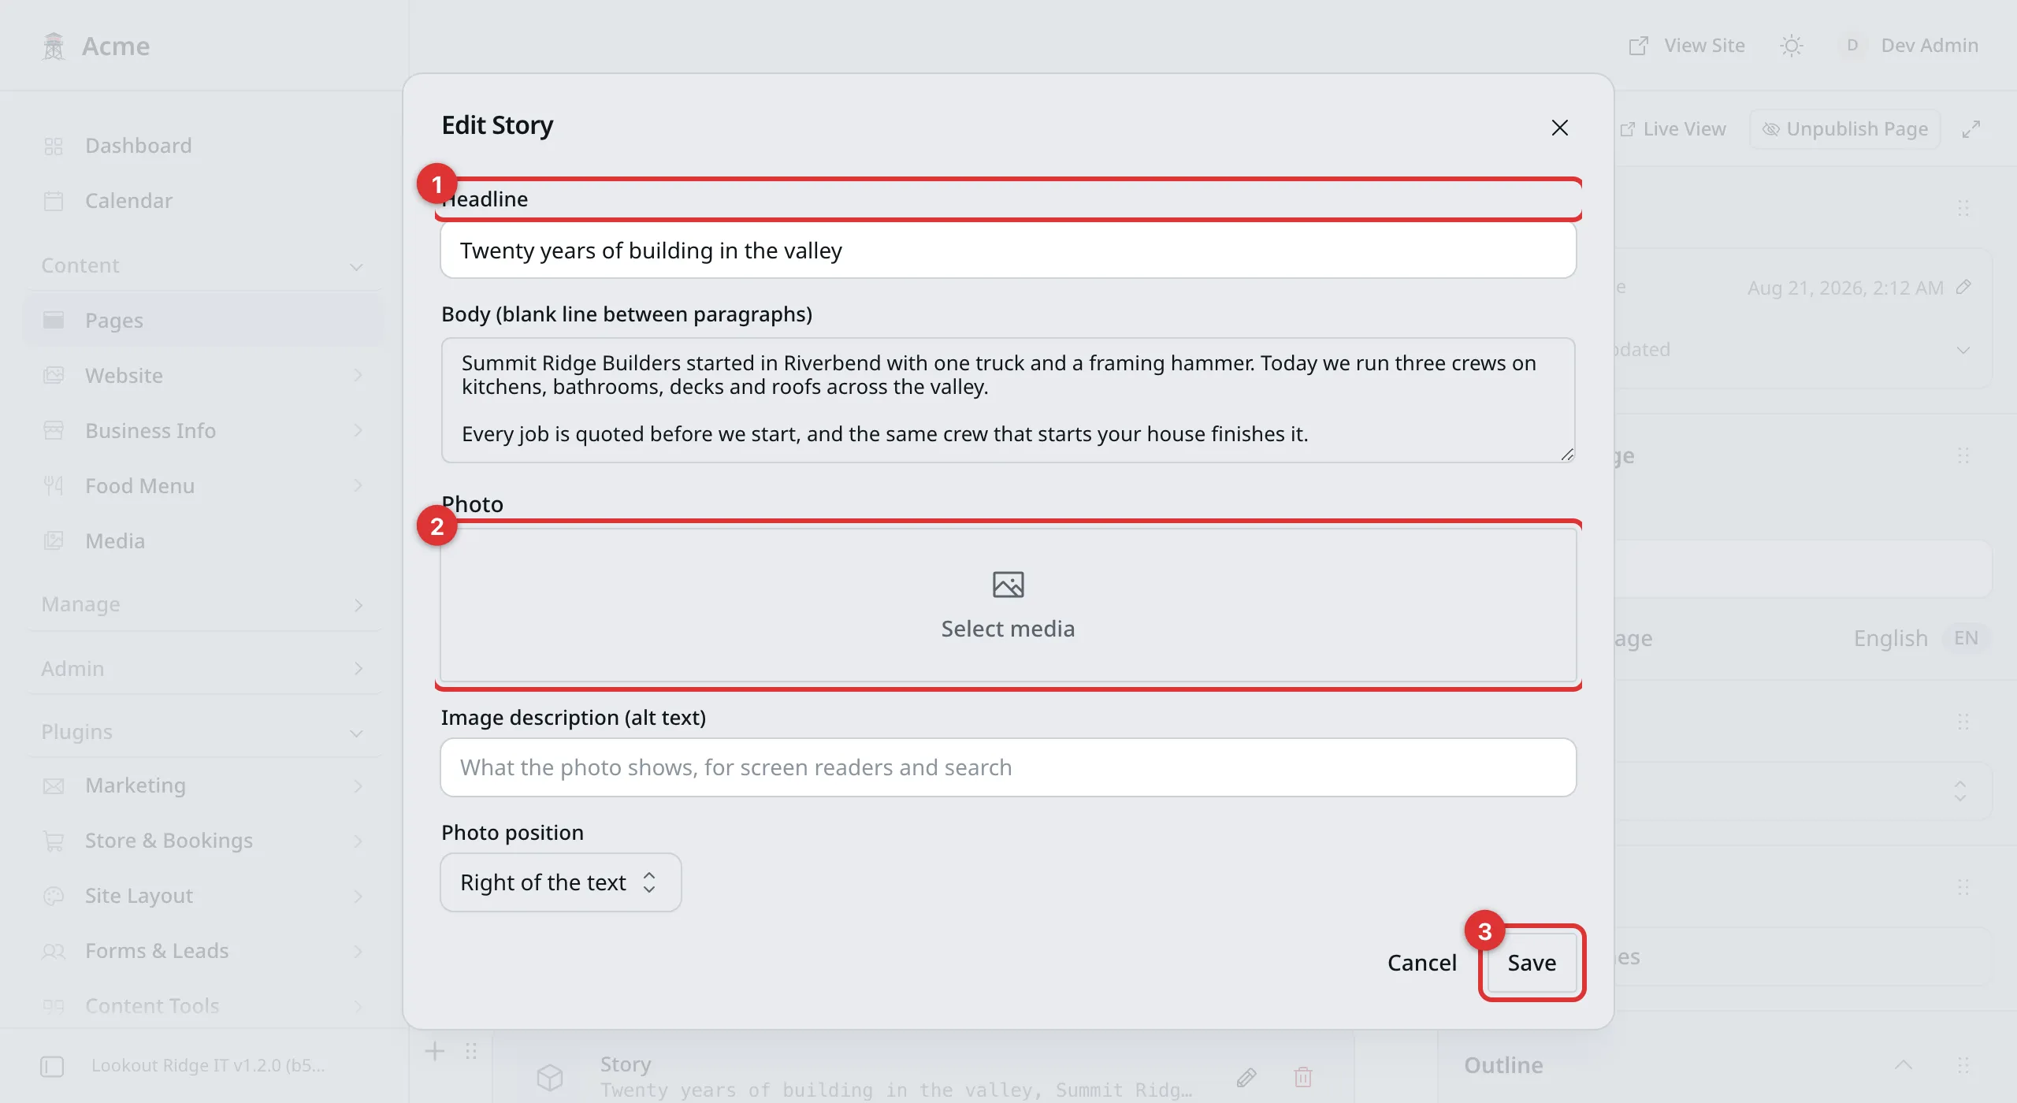Toggle the sidebar collapse icon at bottom
2017x1103 pixels.
coord(52,1066)
